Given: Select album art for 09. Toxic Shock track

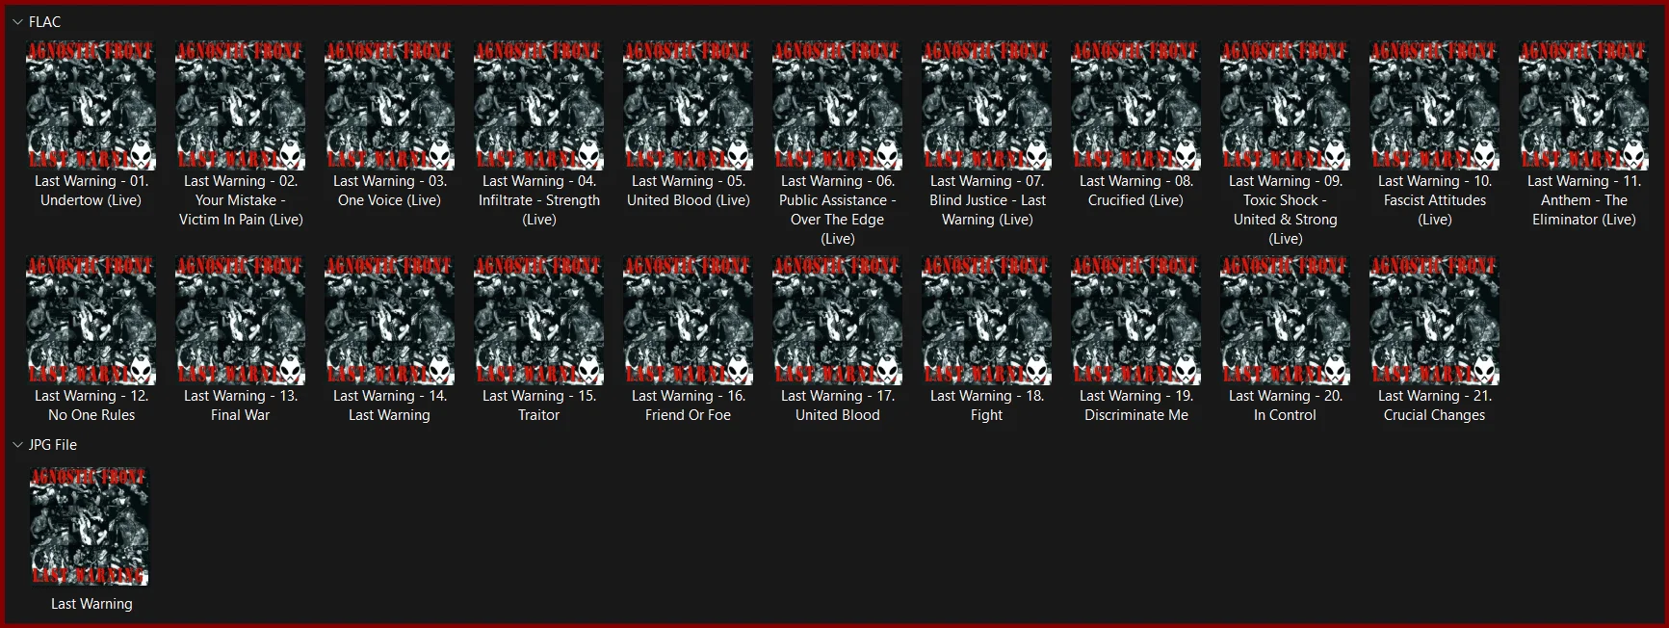Looking at the screenshot, I should 1286,105.
